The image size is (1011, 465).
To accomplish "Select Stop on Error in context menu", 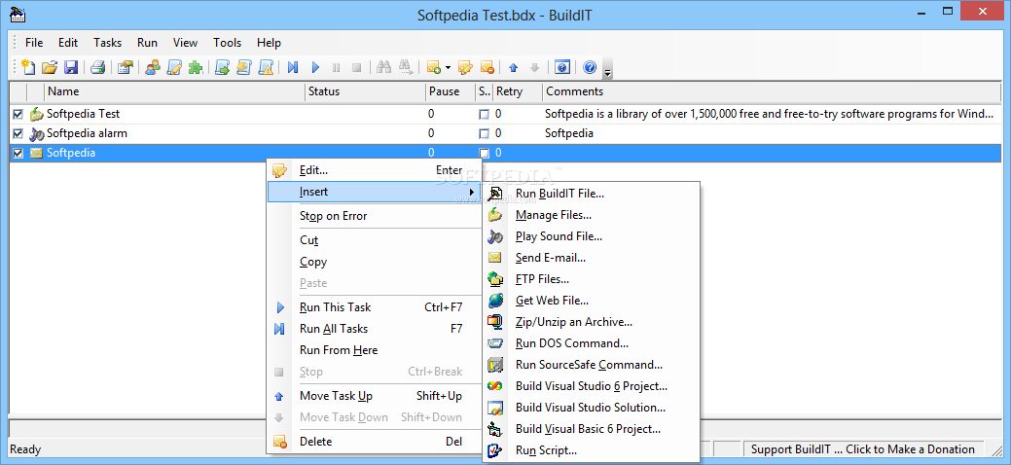I will [x=374, y=216].
